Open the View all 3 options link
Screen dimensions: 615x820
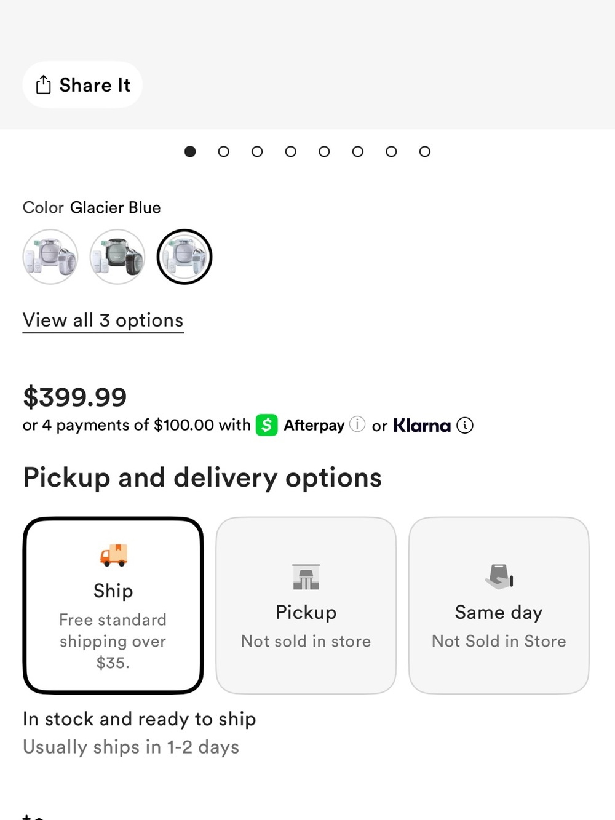[103, 320]
